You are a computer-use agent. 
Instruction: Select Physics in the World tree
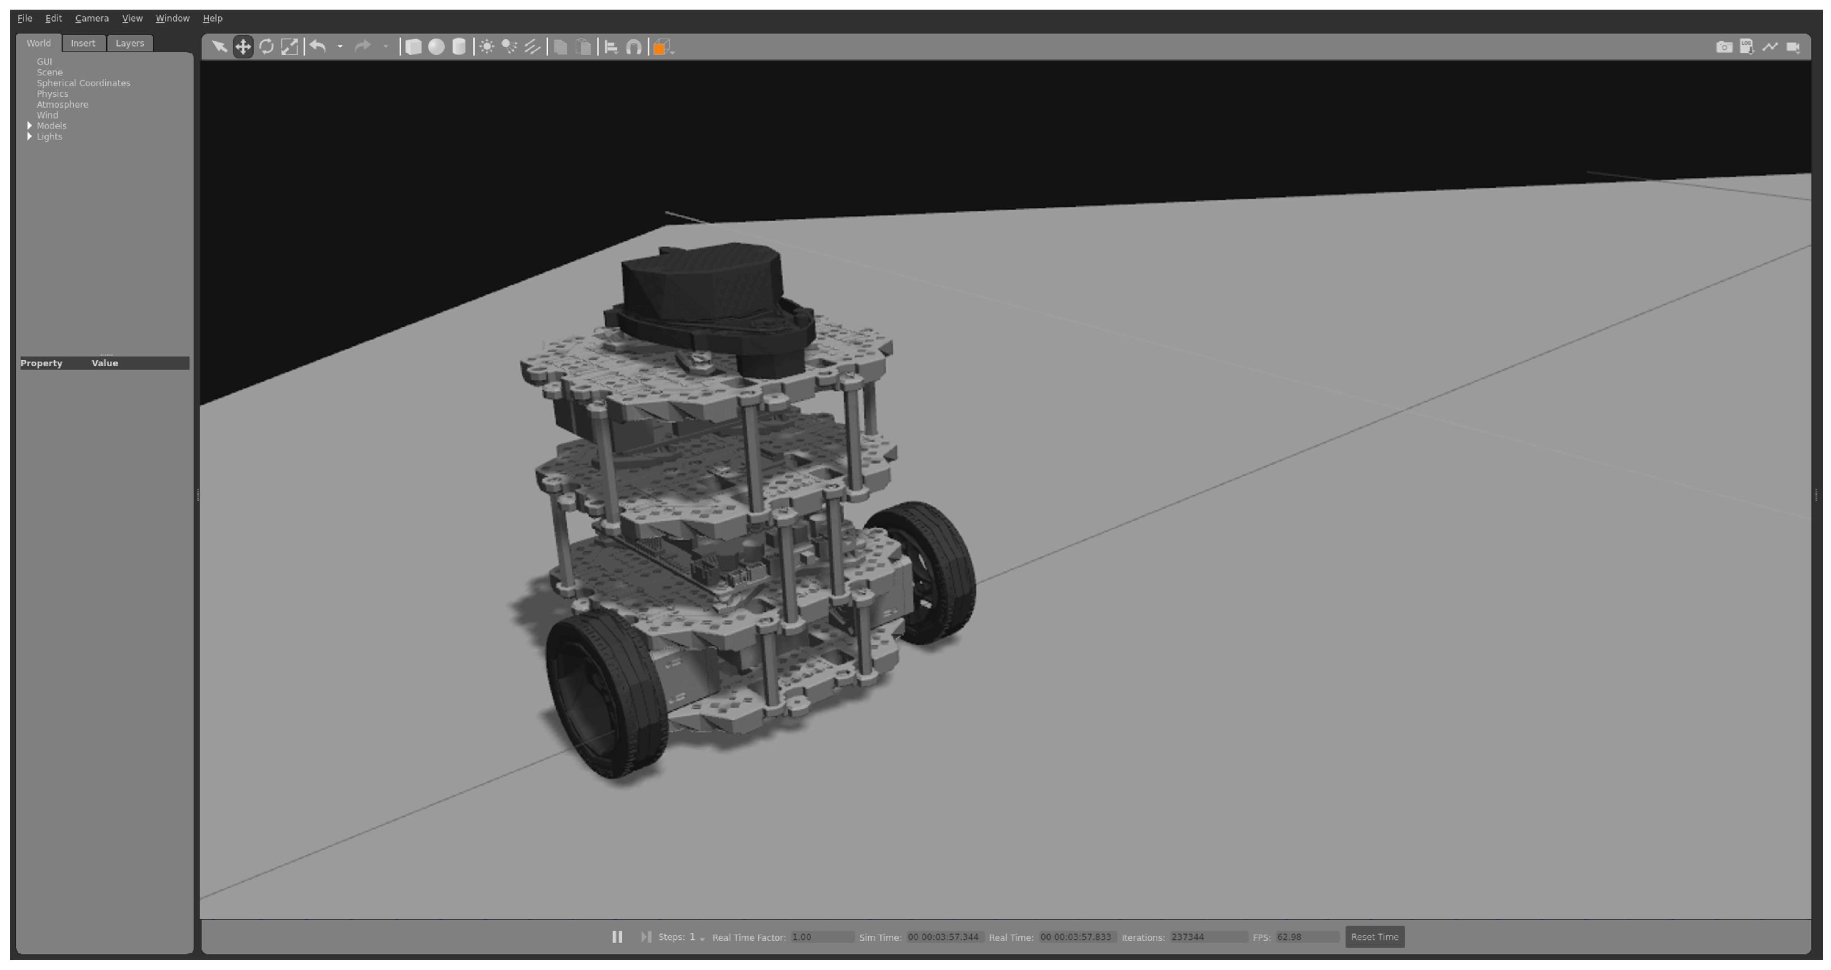pyautogui.click(x=53, y=94)
